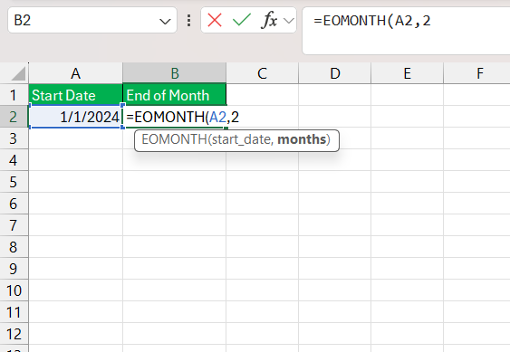Image resolution: width=510 pixels, height=352 pixels.
Task: Click EOMONTH function name in tooltip
Action: point(174,139)
